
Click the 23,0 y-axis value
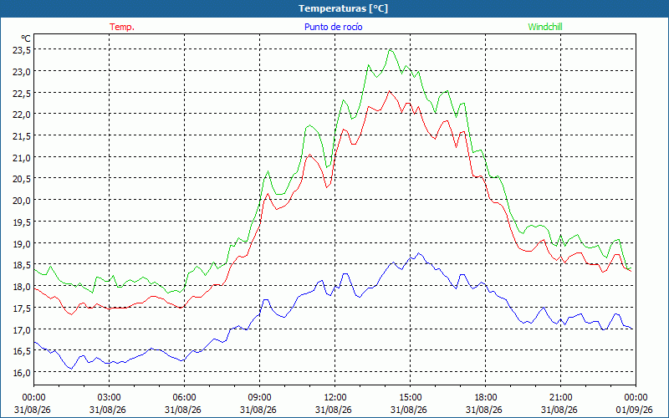(22, 72)
